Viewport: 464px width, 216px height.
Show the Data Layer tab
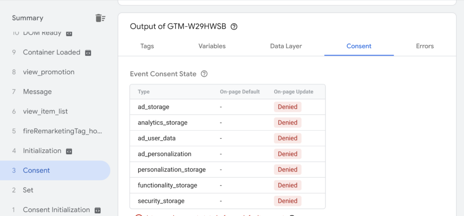pos(286,46)
